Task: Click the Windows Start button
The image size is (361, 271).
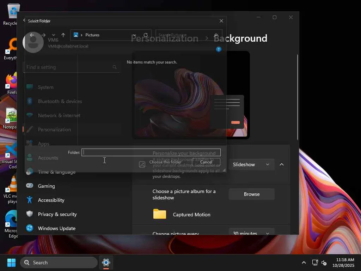Action: (11, 263)
